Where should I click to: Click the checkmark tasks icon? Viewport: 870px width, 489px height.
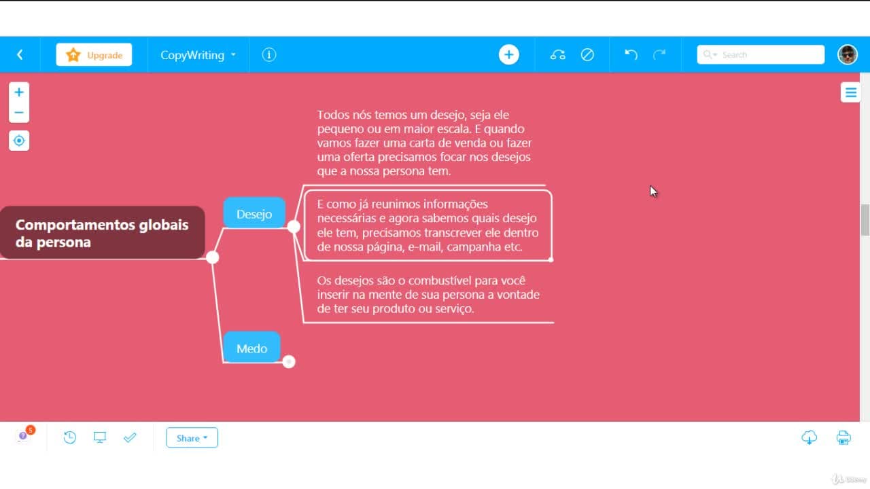[x=130, y=438]
